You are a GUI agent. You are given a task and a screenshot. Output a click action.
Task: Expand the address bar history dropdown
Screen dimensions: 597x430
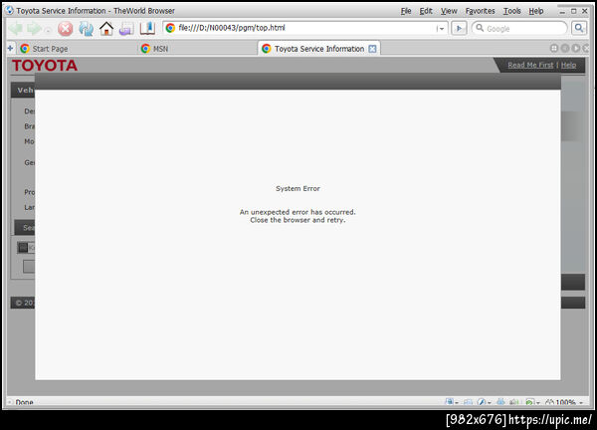click(441, 29)
